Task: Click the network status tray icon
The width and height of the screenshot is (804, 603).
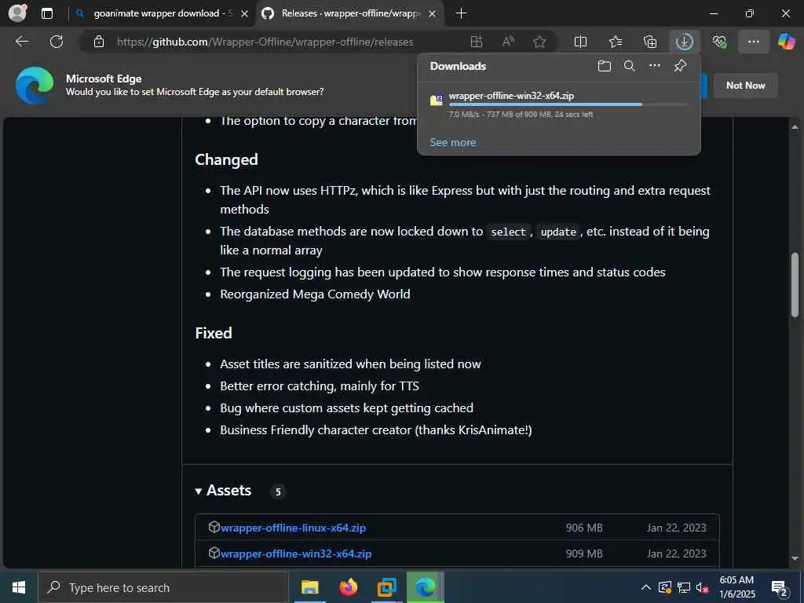Action: coord(684,587)
